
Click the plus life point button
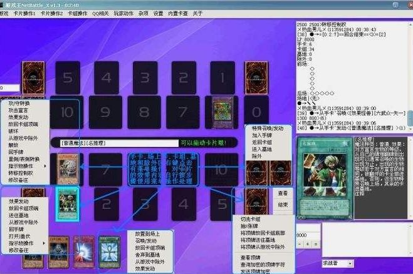[x=307, y=245]
